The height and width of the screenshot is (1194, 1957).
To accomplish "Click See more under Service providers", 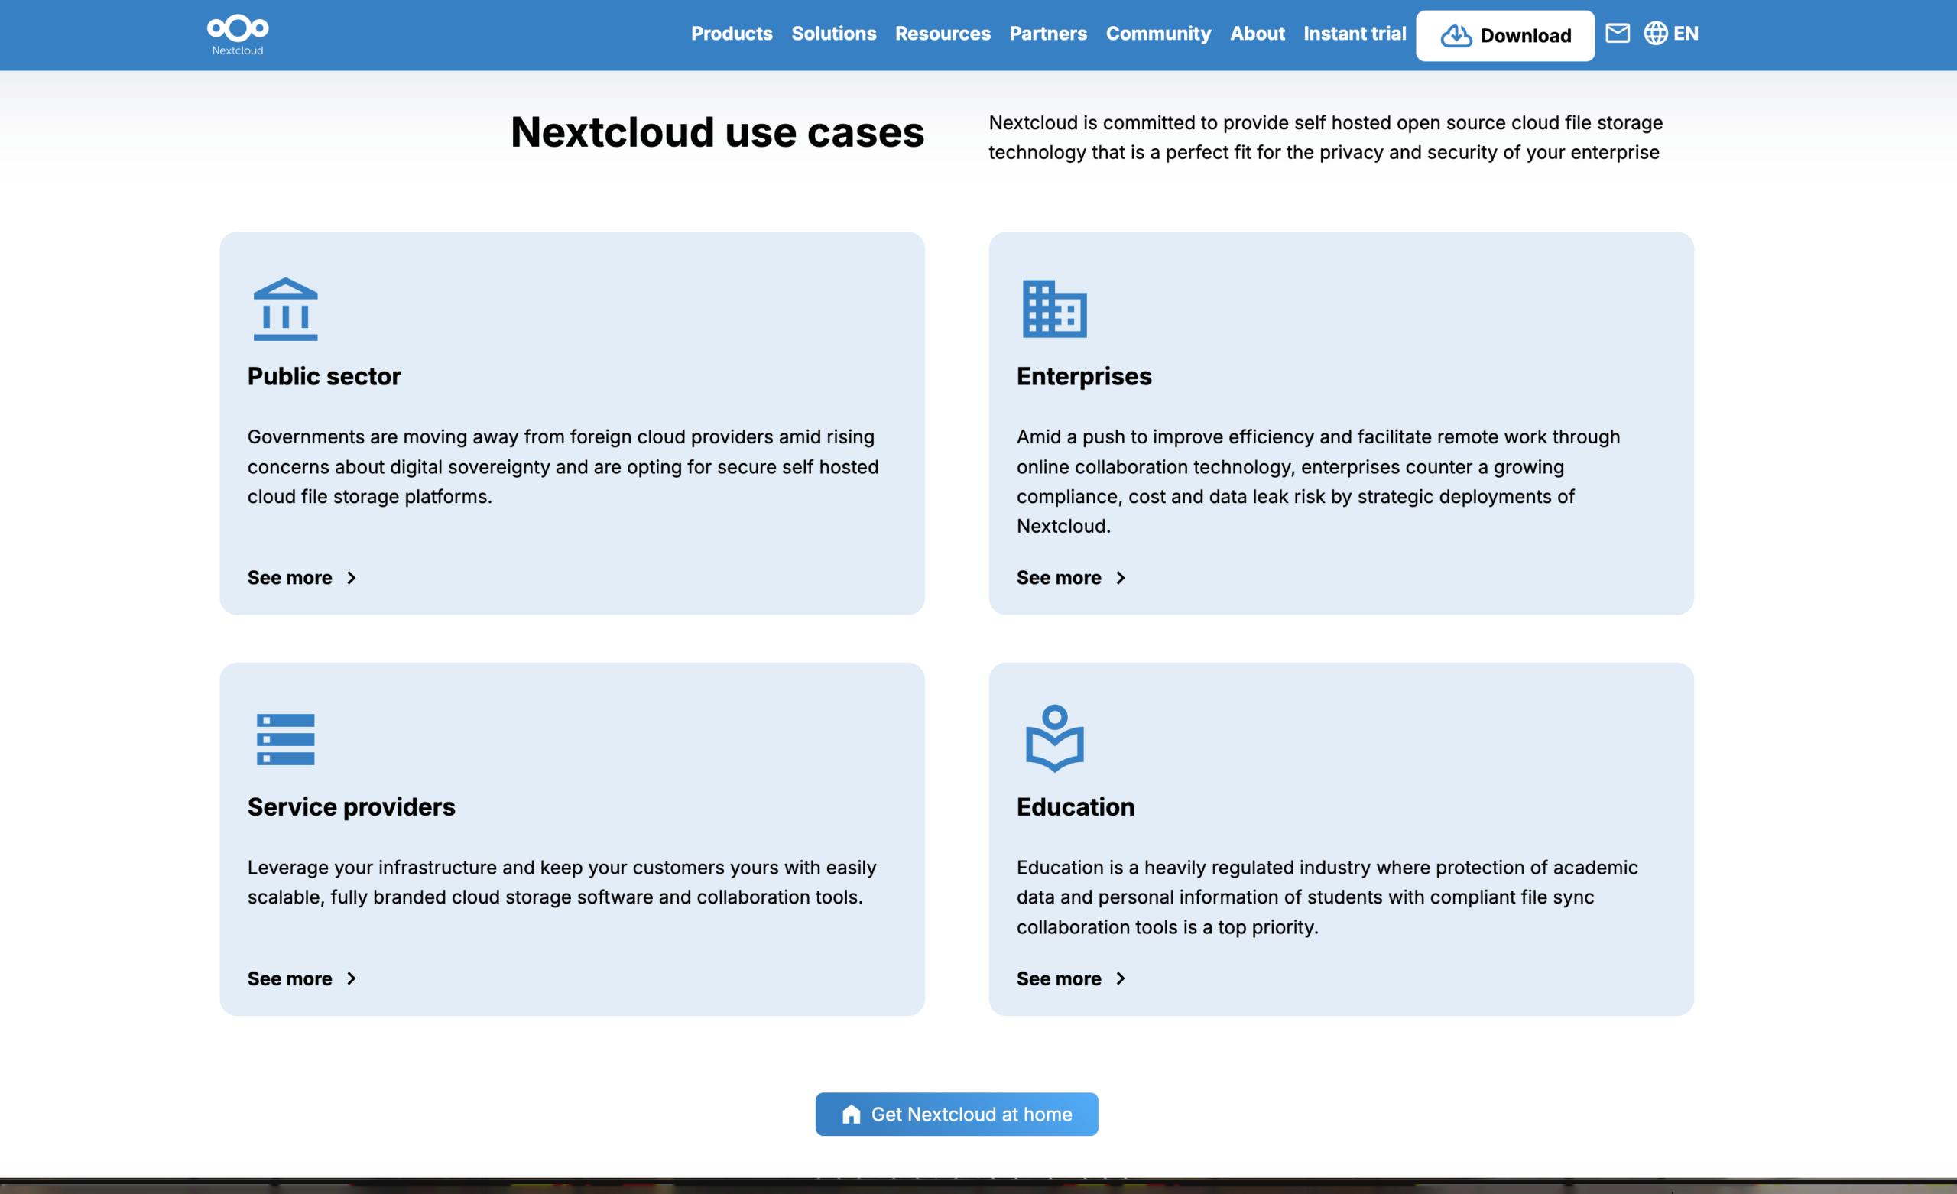I will [x=289, y=978].
